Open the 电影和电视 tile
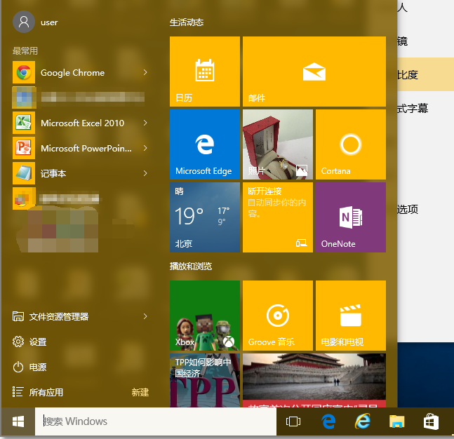The image size is (454, 439). pyautogui.click(x=350, y=315)
